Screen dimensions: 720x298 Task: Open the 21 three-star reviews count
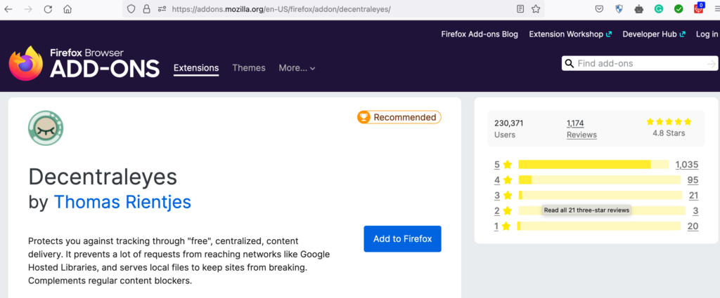[x=693, y=196]
